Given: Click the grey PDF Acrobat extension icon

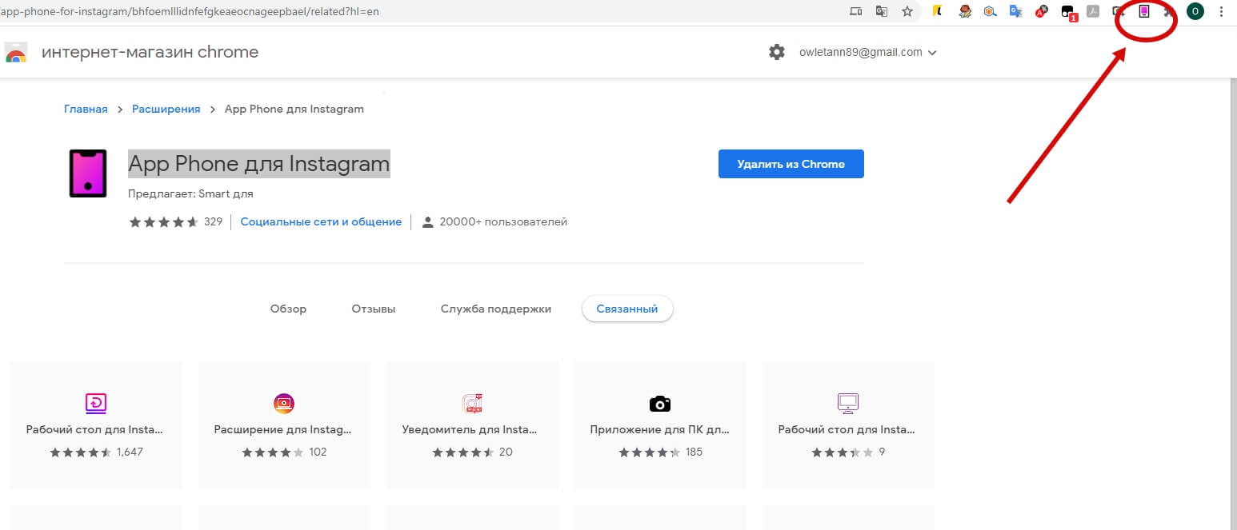Looking at the screenshot, I should tap(1093, 11).
